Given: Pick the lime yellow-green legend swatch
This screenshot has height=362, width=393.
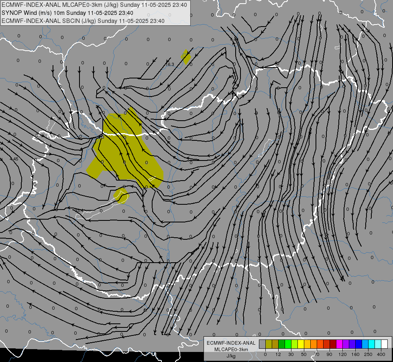Looking at the screenshot, I should click(x=295, y=344).
